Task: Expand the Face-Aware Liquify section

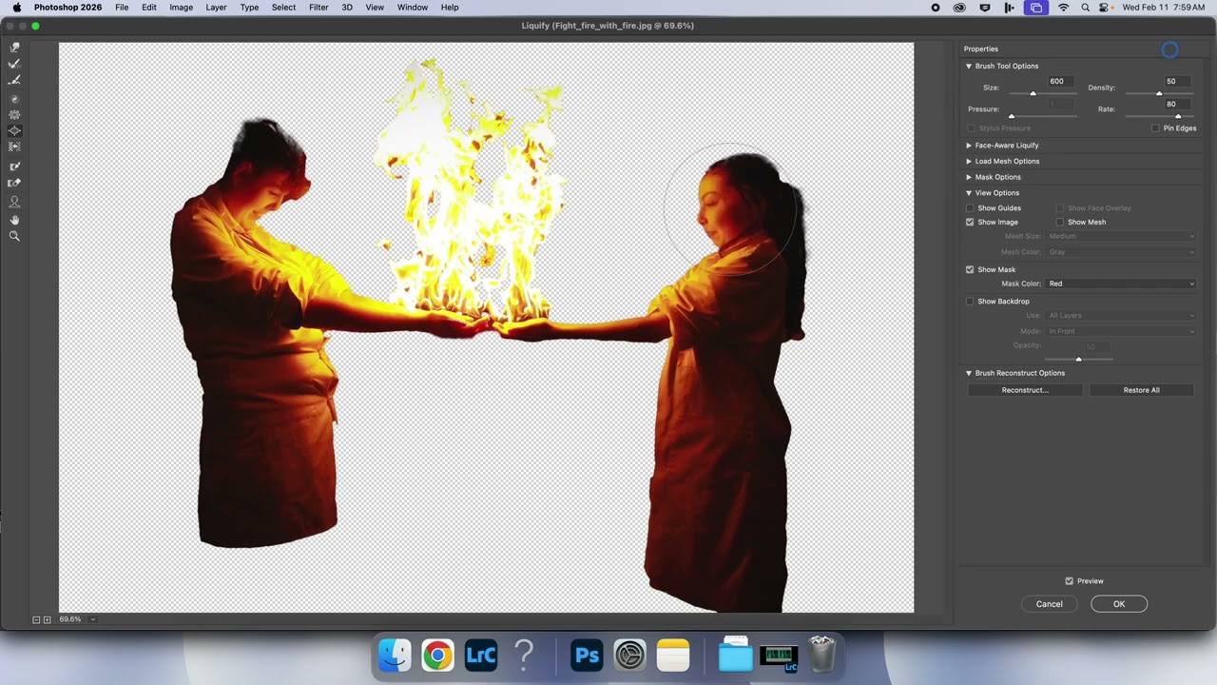Action: 969,146
